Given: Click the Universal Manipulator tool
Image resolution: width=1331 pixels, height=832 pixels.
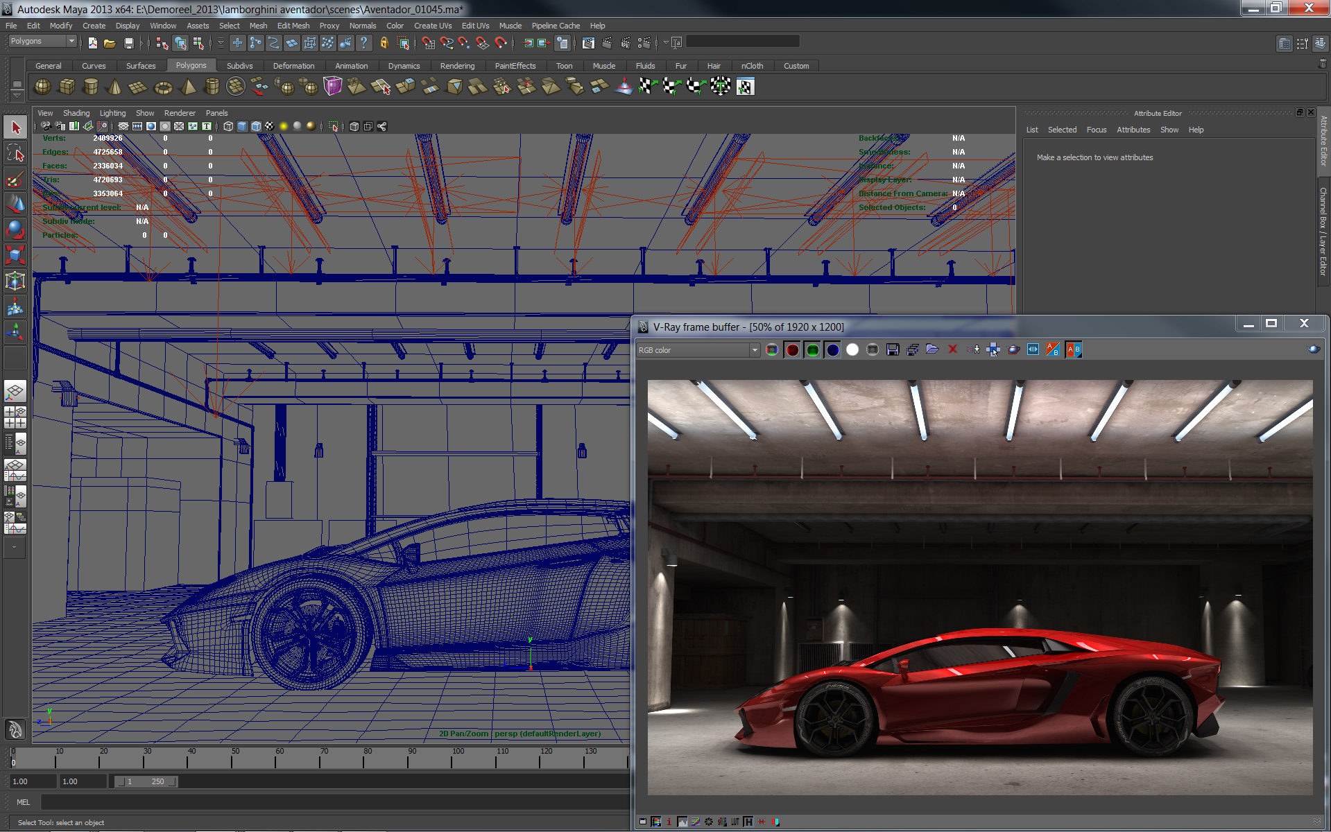Looking at the screenshot, I should click(x=15, y=280).
